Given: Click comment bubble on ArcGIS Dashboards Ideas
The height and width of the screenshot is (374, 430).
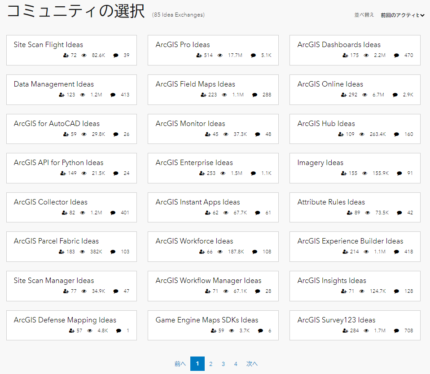Looking at the screenshot, I should click(x=396, y=55).
